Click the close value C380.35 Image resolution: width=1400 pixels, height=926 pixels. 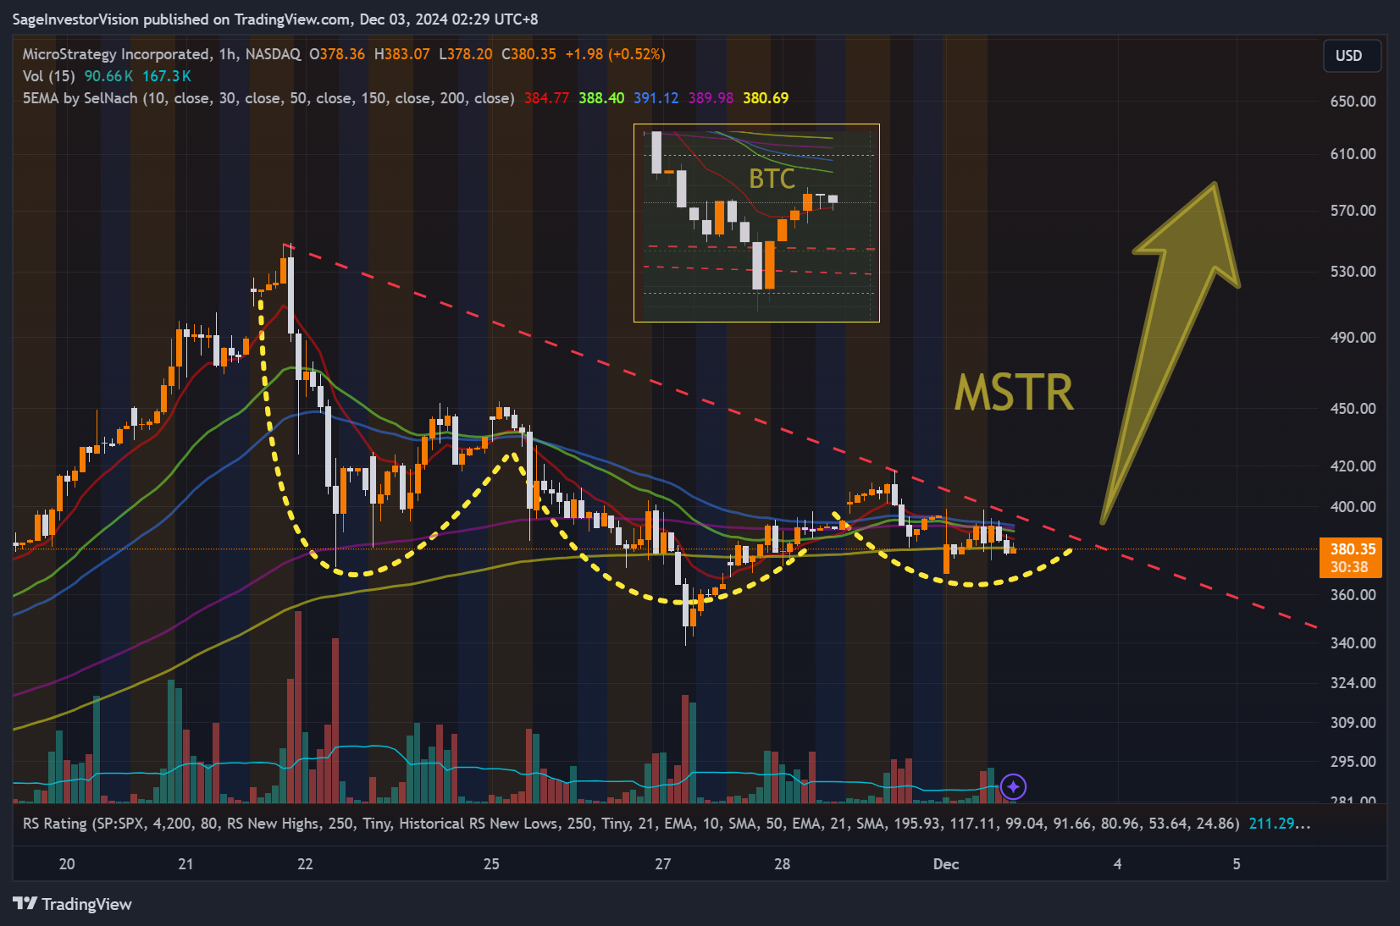(528, 54)
